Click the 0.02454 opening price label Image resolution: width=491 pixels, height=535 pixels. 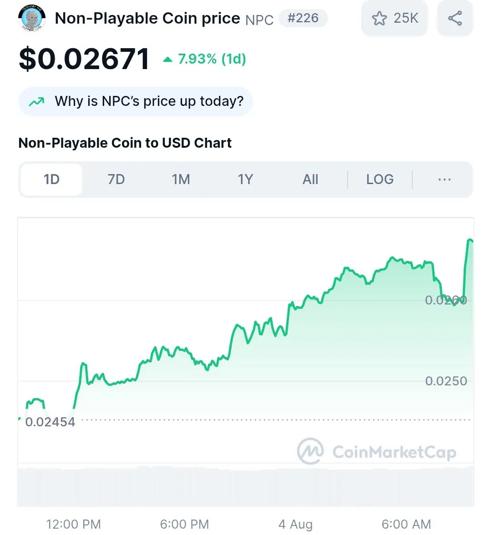pyautogui.click(x=50, y=422)
